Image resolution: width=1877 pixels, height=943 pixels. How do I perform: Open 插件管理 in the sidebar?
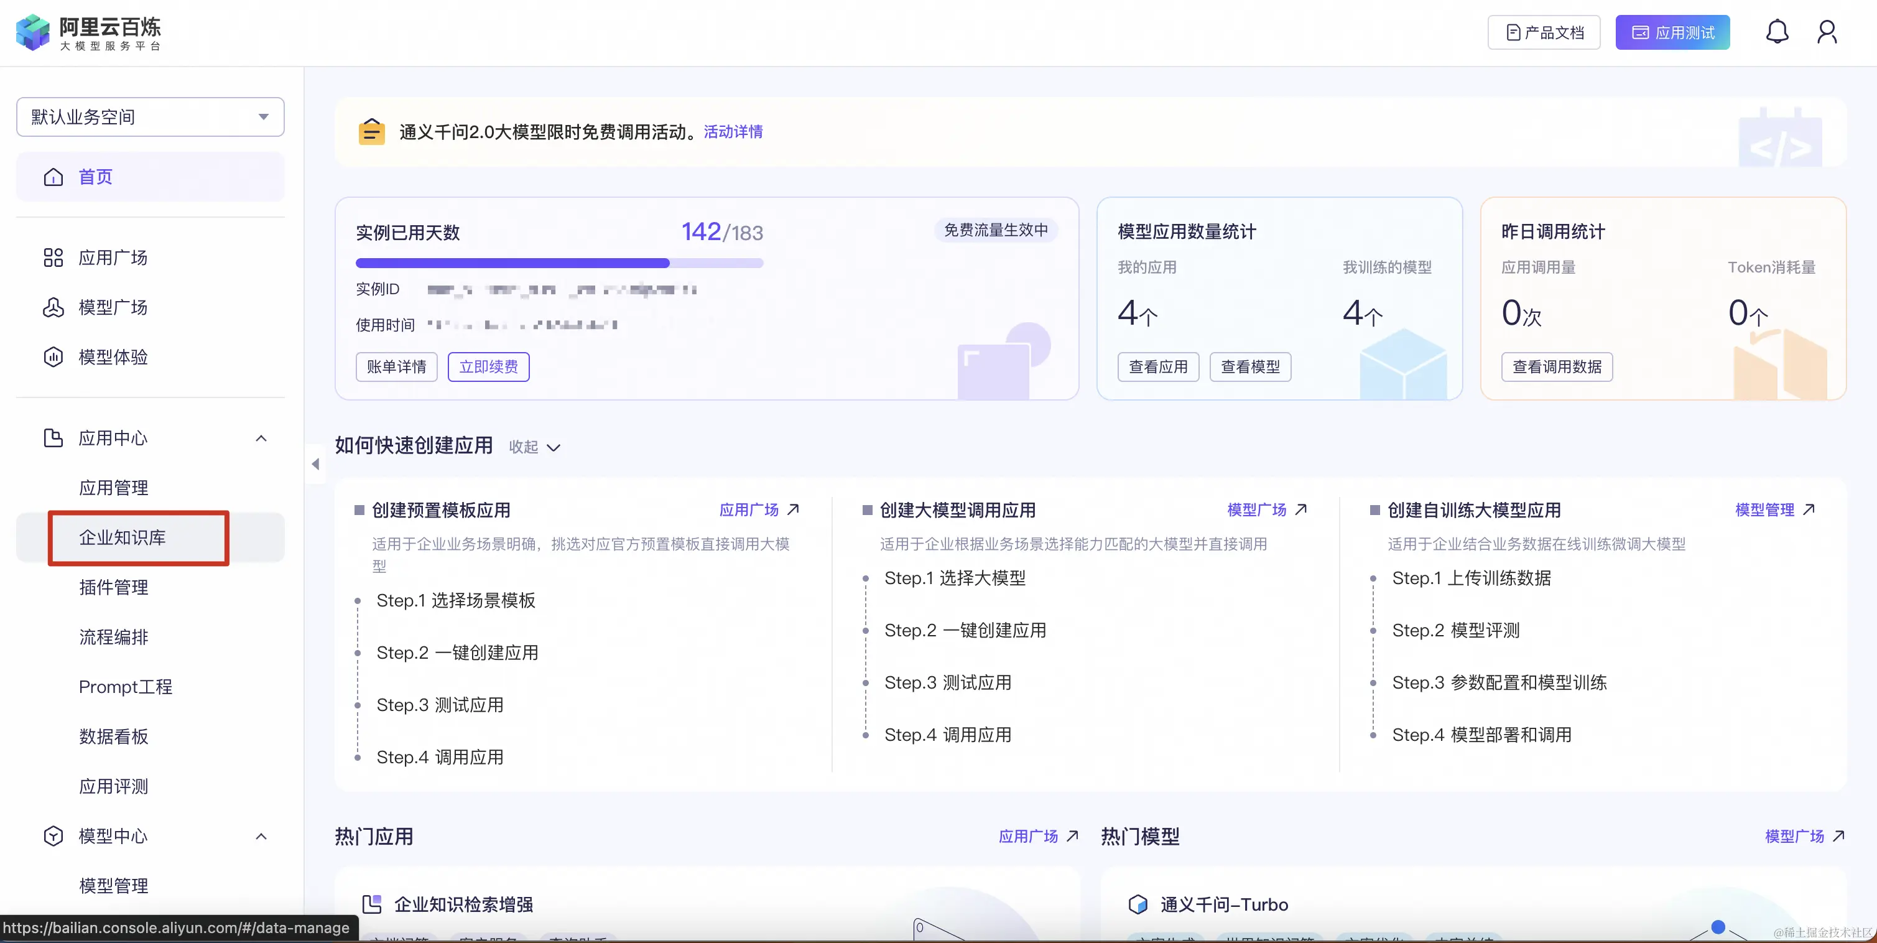tap(114, 587)
